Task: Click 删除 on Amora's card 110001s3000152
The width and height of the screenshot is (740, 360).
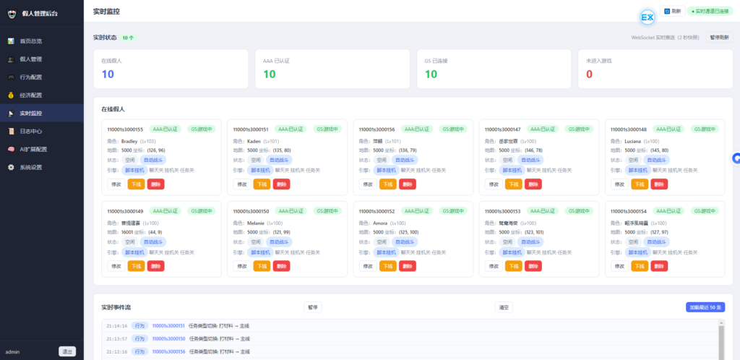Action: click(408, 266)
